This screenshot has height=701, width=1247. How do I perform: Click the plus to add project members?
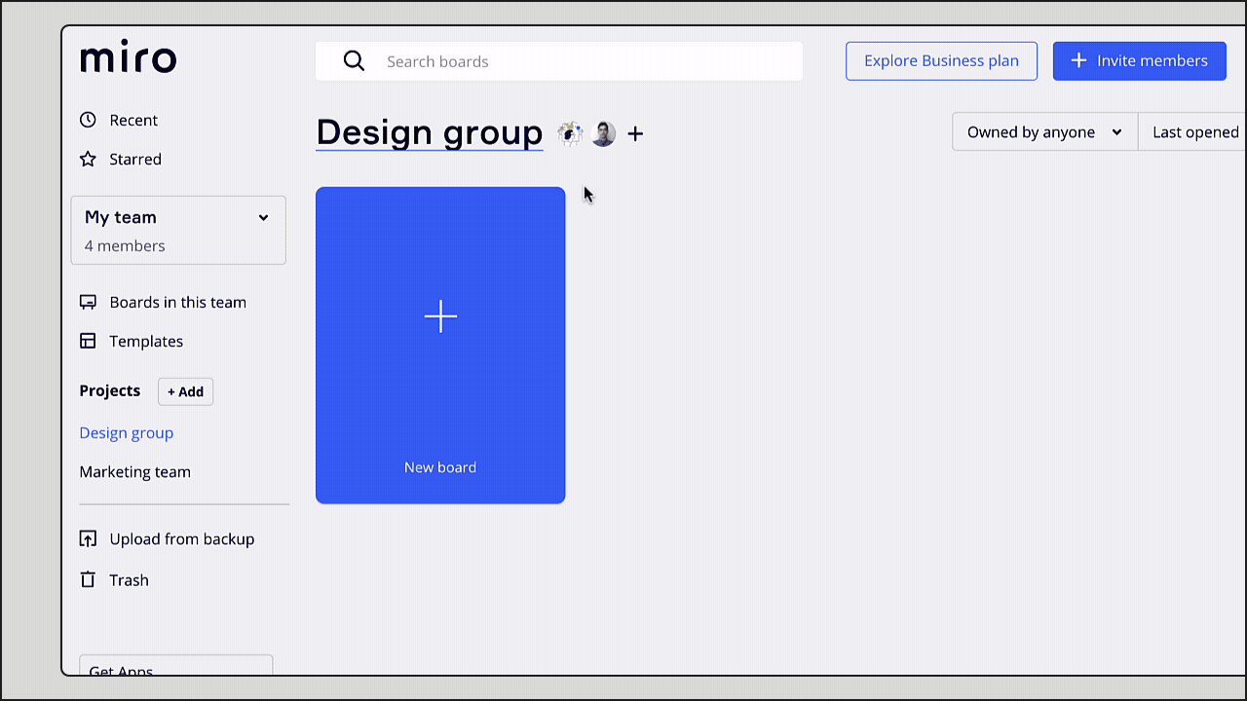pyautogui.click(x=635, y=133)
